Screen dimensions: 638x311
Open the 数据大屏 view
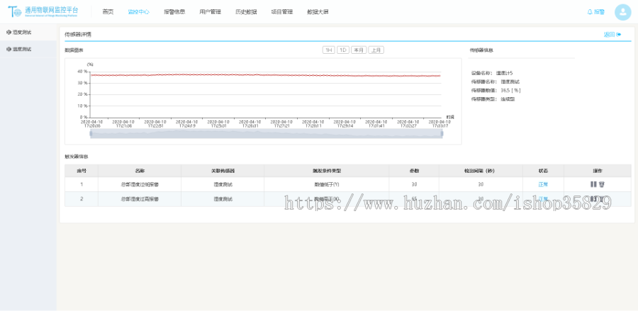click(318, 12)
